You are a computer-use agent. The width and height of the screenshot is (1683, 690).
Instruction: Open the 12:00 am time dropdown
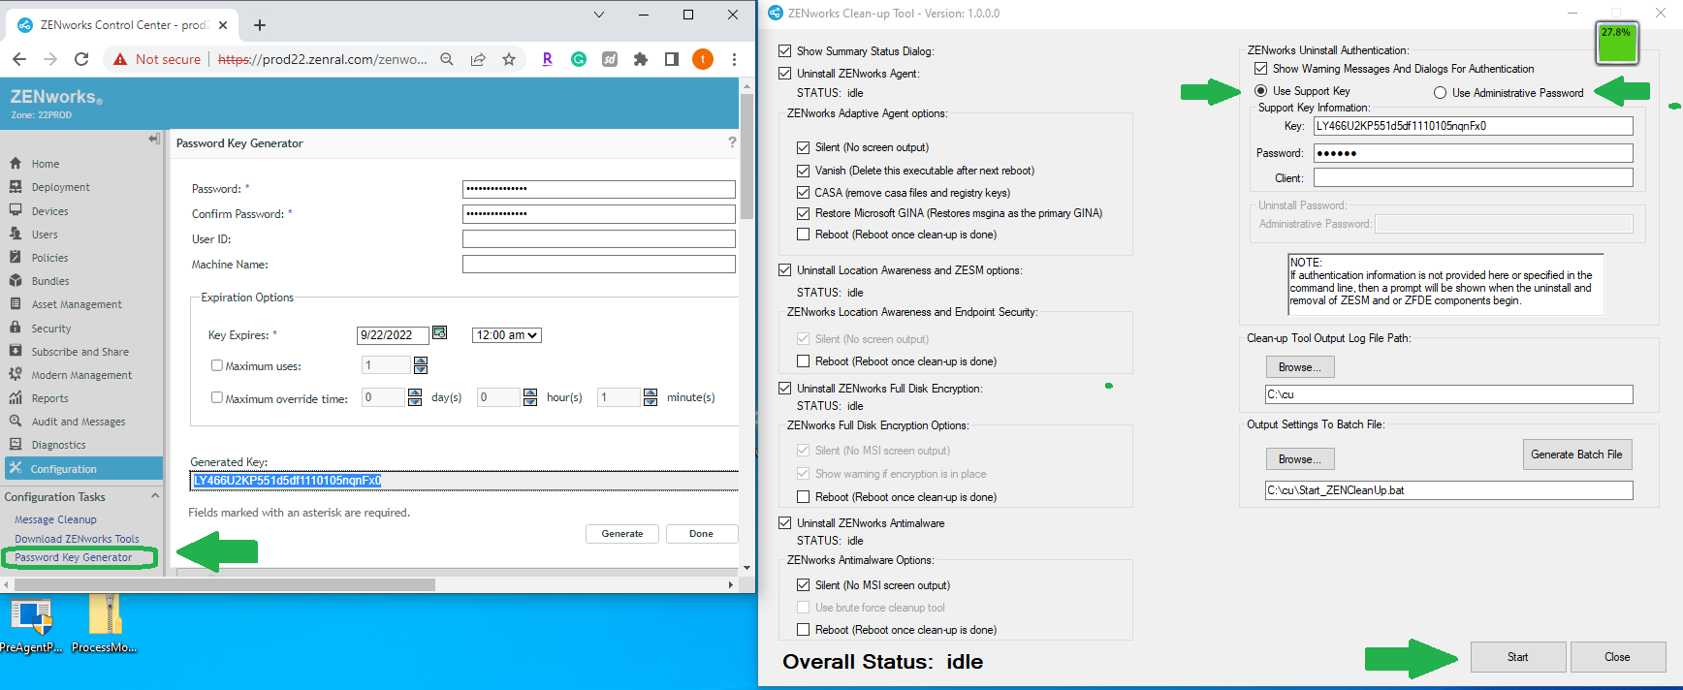click(x=507, y=335)
